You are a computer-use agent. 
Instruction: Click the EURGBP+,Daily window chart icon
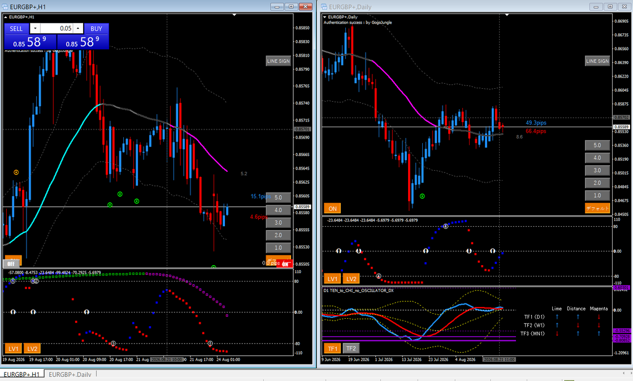[x=324, y=6]
